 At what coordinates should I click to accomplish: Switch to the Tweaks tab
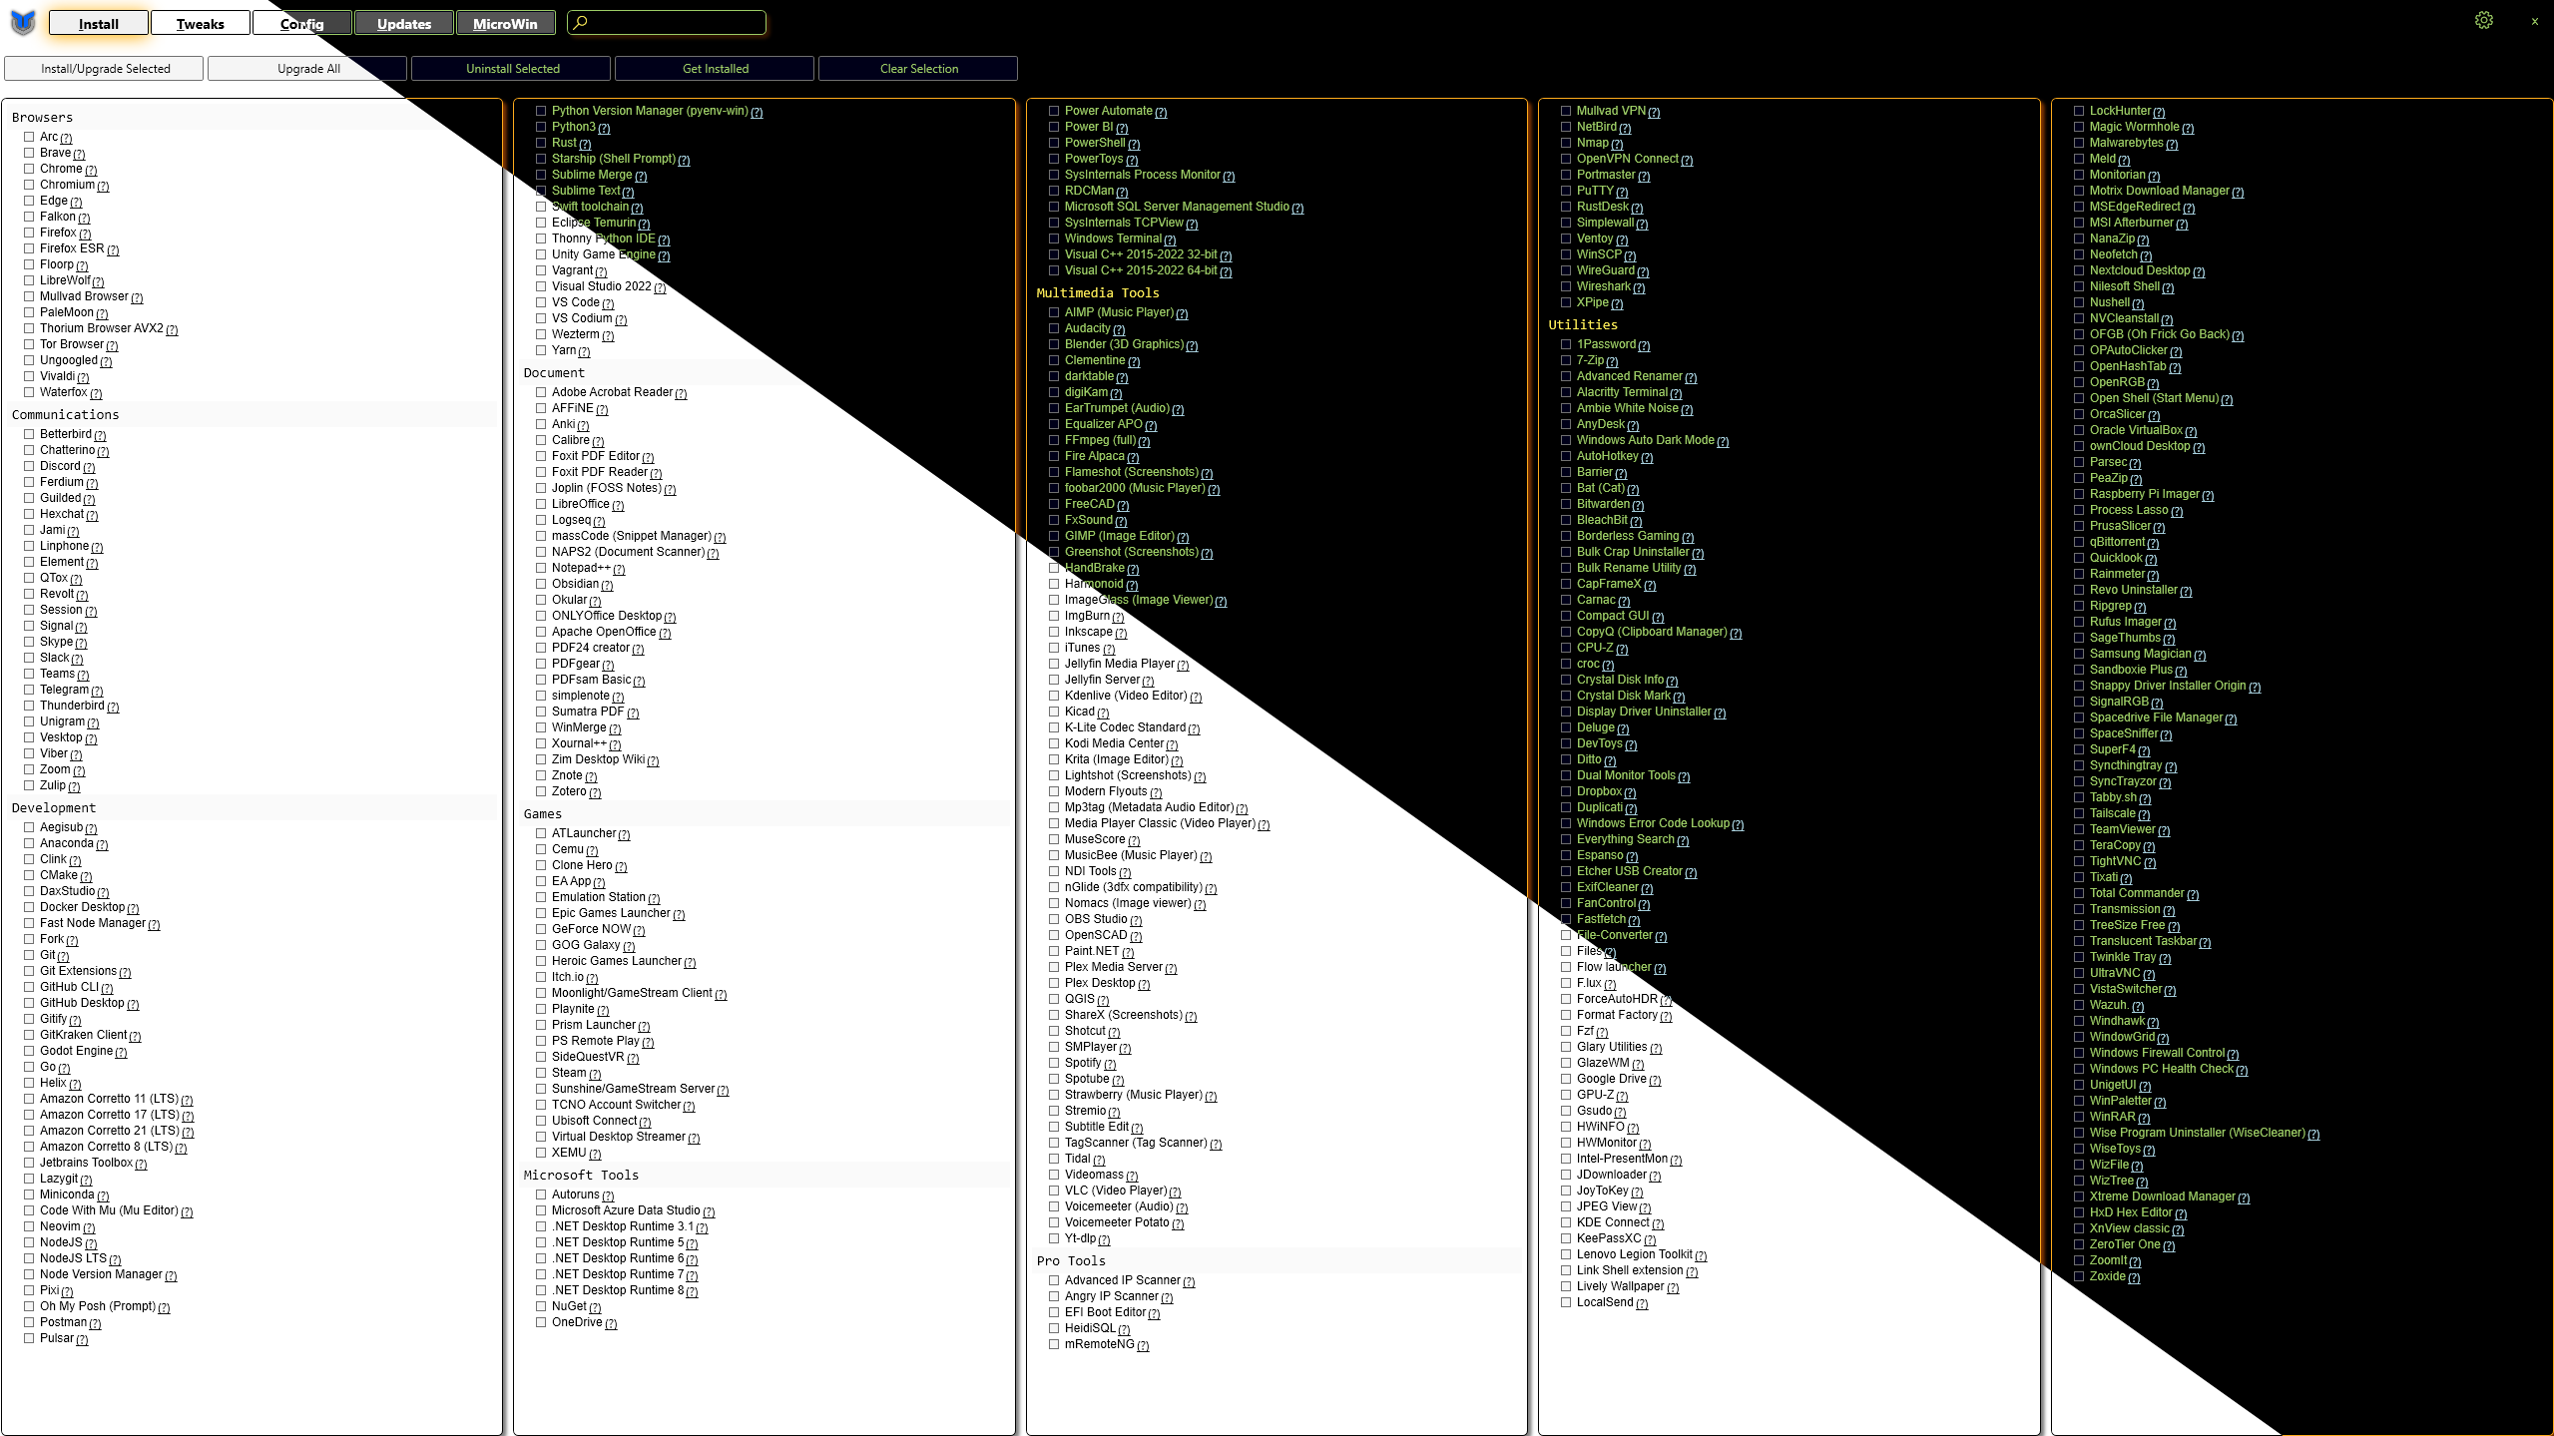(200, 23)
